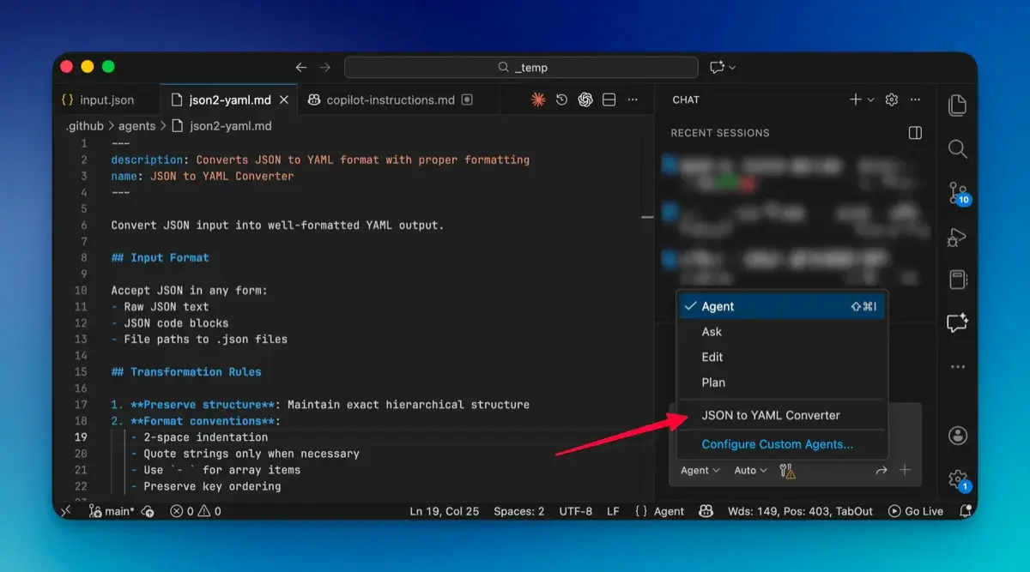Click the _temp search box in the title bar
This screenshot has width=1030, height=572.
(x=522, y=67)
